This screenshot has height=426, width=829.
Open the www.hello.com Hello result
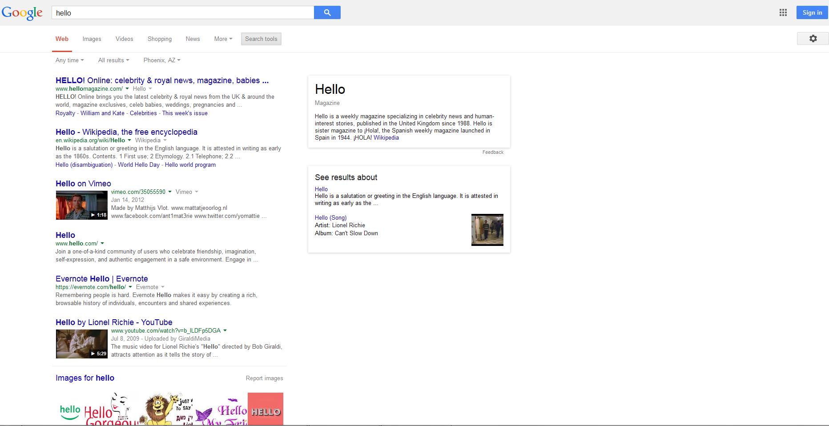click(x=65, y=235)
